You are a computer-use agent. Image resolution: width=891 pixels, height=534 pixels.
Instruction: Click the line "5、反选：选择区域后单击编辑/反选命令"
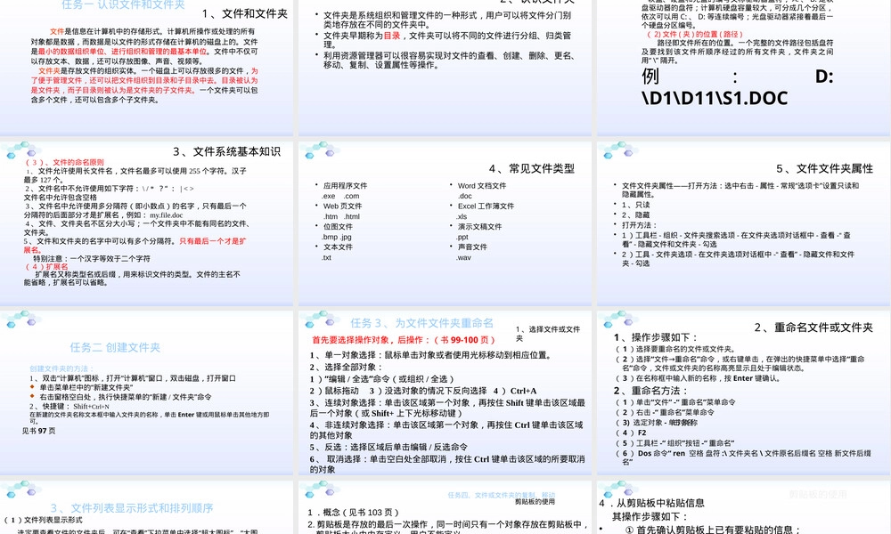388,447
